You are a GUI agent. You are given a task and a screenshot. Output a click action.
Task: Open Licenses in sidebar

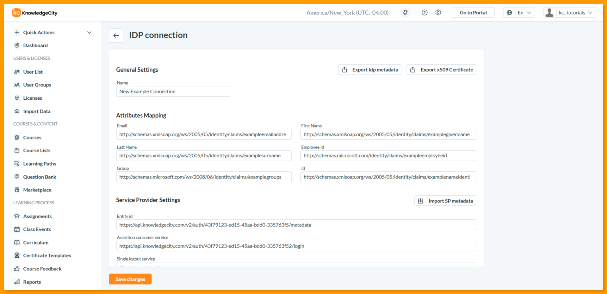tap(33, 98)
